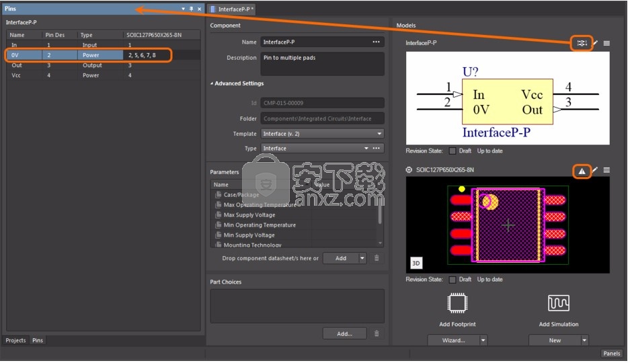This screenshot has height=363, width=630.
Task: Open the Type field ellipsis options
Action: pyautogui.click(x=376, y=148)
